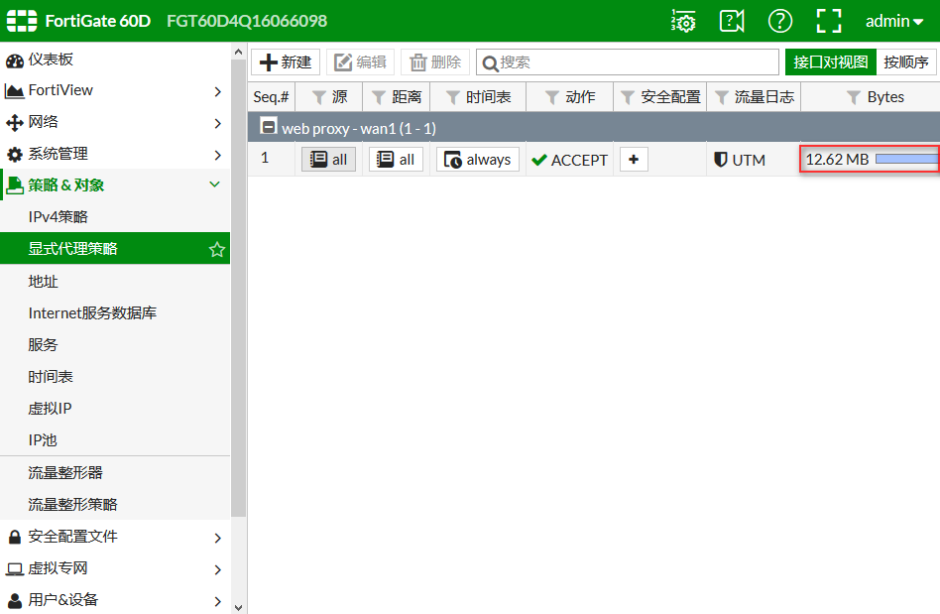Click the FortiView chart icon
The width and height of the screenshot is (940, 614).
15,91
